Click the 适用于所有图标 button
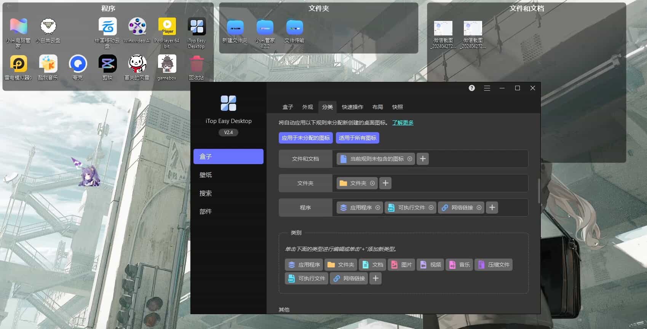The width and height of the screenshot is (647, 329). 357,138
